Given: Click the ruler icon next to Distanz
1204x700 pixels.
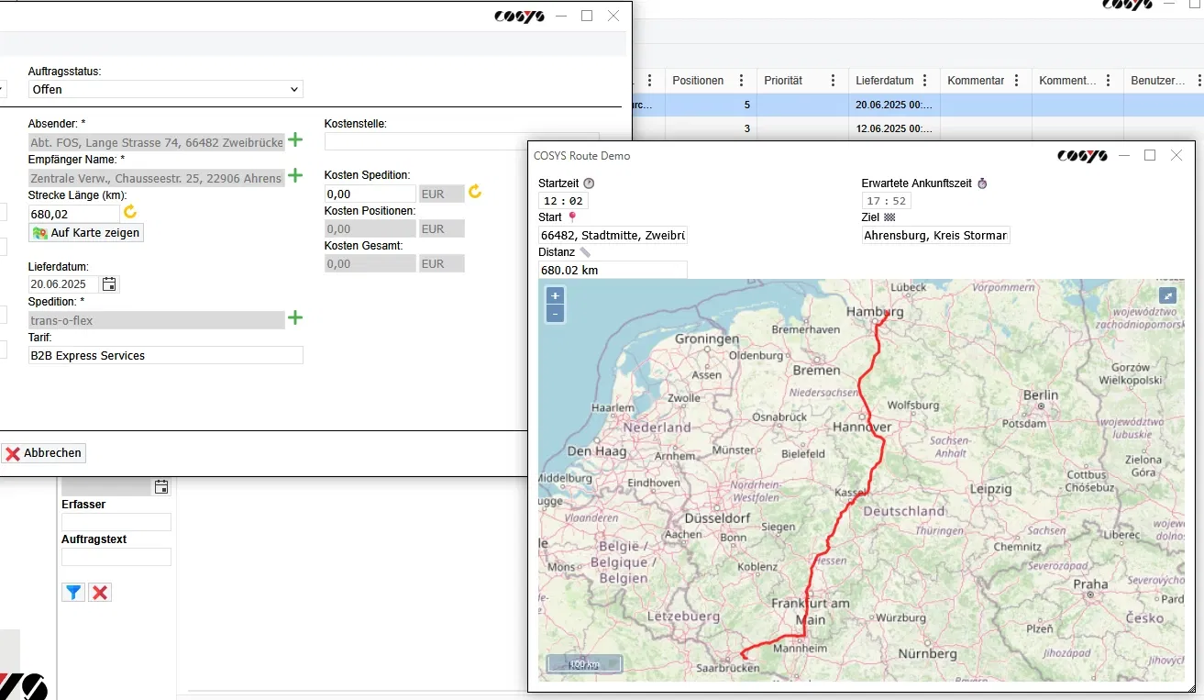Looking at the screenshot, I should (585, 252).
